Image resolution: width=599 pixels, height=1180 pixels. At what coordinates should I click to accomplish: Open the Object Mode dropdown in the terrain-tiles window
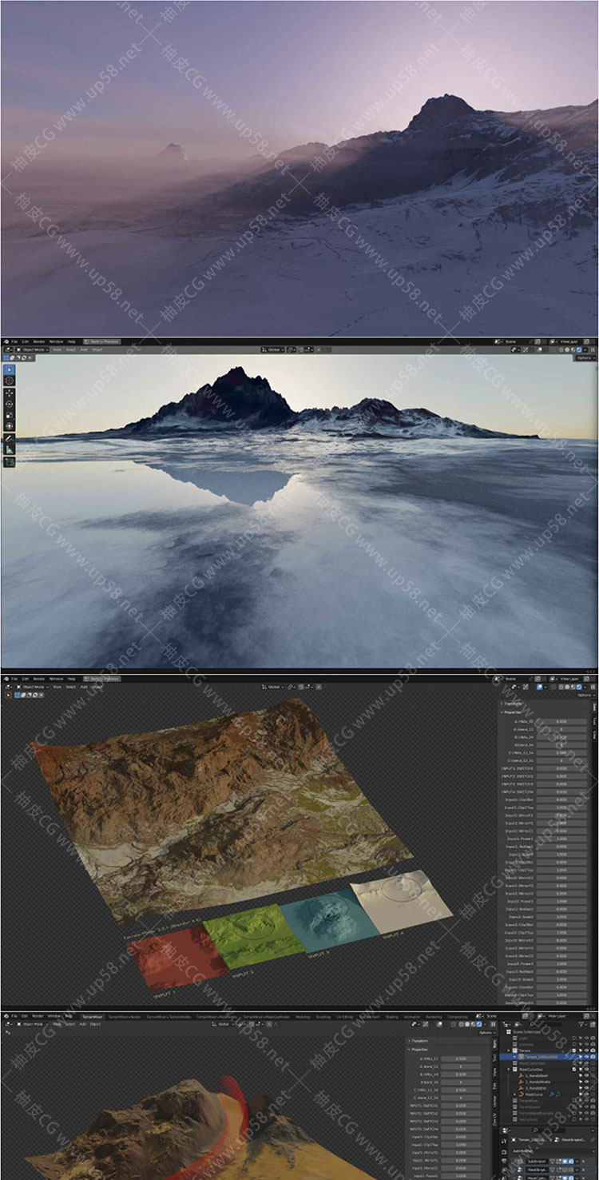pyautogui.click(x=32, y=687)
